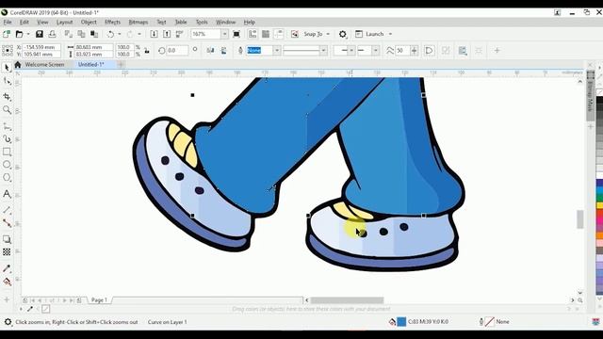The width and height of the screenshot is (603, 339).
Task: Select the Transparency checkerboard tool
Action: point(7,251)
